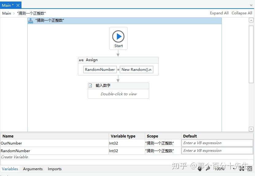This screenshot has width=255, height=176.
Task: Click Collapse All in the designer toolbar
Action: (242, 13)
